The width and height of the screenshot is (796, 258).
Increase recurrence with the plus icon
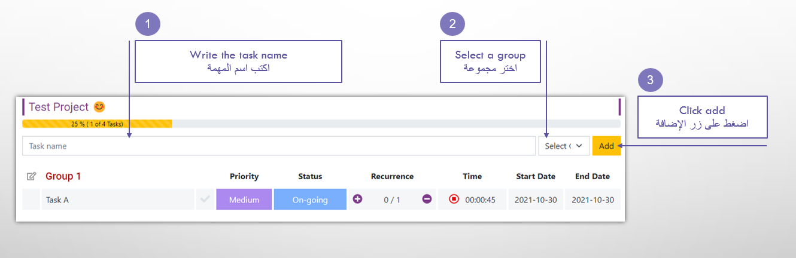coord(357,199)
